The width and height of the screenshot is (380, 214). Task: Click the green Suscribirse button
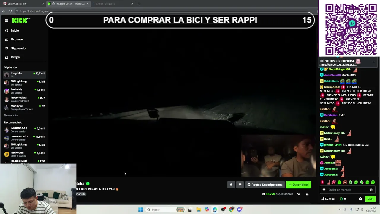point(298,185)
